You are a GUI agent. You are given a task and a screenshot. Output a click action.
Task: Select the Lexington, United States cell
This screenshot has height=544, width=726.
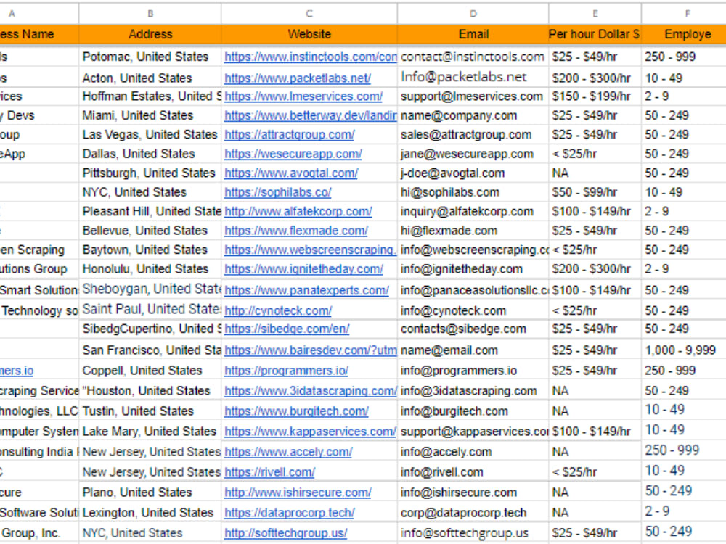150,513
